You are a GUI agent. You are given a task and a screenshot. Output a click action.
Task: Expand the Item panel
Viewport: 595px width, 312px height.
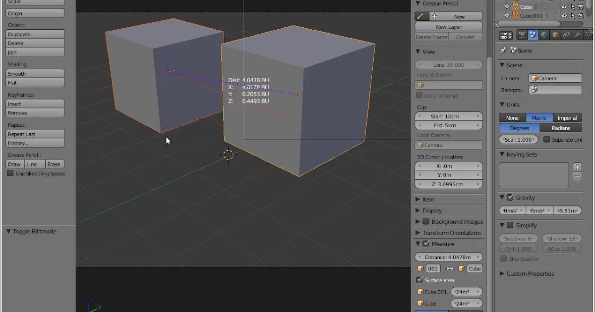pyautogui.click(x=418, y=199)
